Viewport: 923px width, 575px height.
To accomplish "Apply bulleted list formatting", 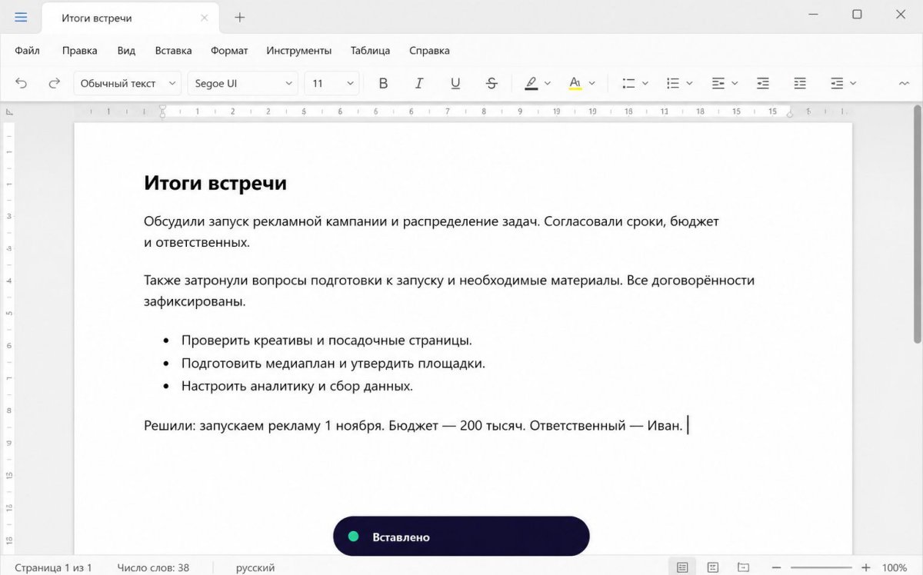I will (x=628, y=83).
